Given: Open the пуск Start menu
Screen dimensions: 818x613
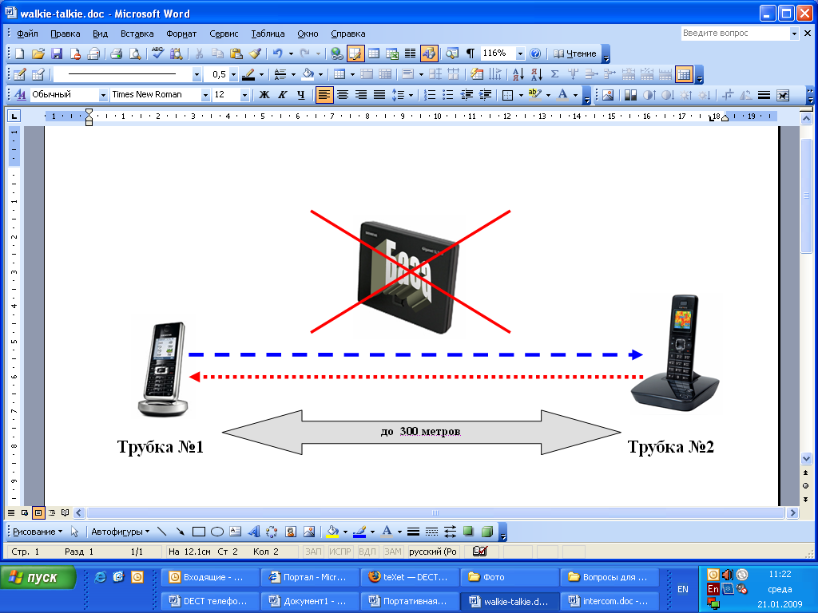Looking at the screenshot, I should (38, 578).
